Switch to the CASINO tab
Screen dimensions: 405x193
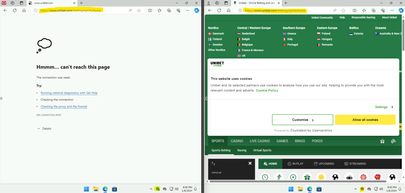click(237, 141)
